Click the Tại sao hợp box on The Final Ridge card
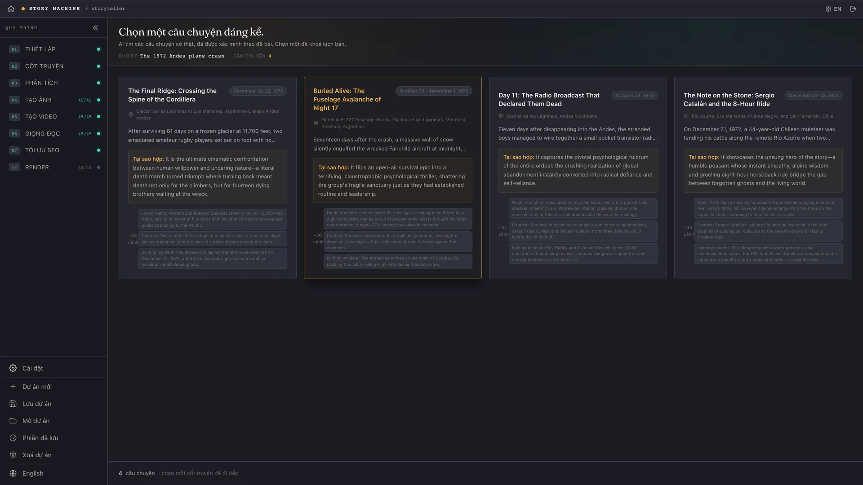Image resolution: width=863 pixels, height=485 pixels. (208, 176)
